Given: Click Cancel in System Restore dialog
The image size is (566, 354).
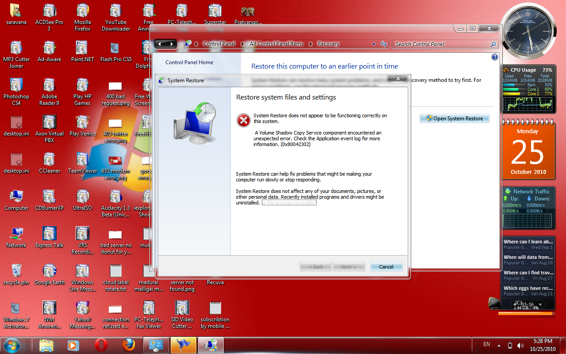Looking at the screenshot, I should (386, 267).
